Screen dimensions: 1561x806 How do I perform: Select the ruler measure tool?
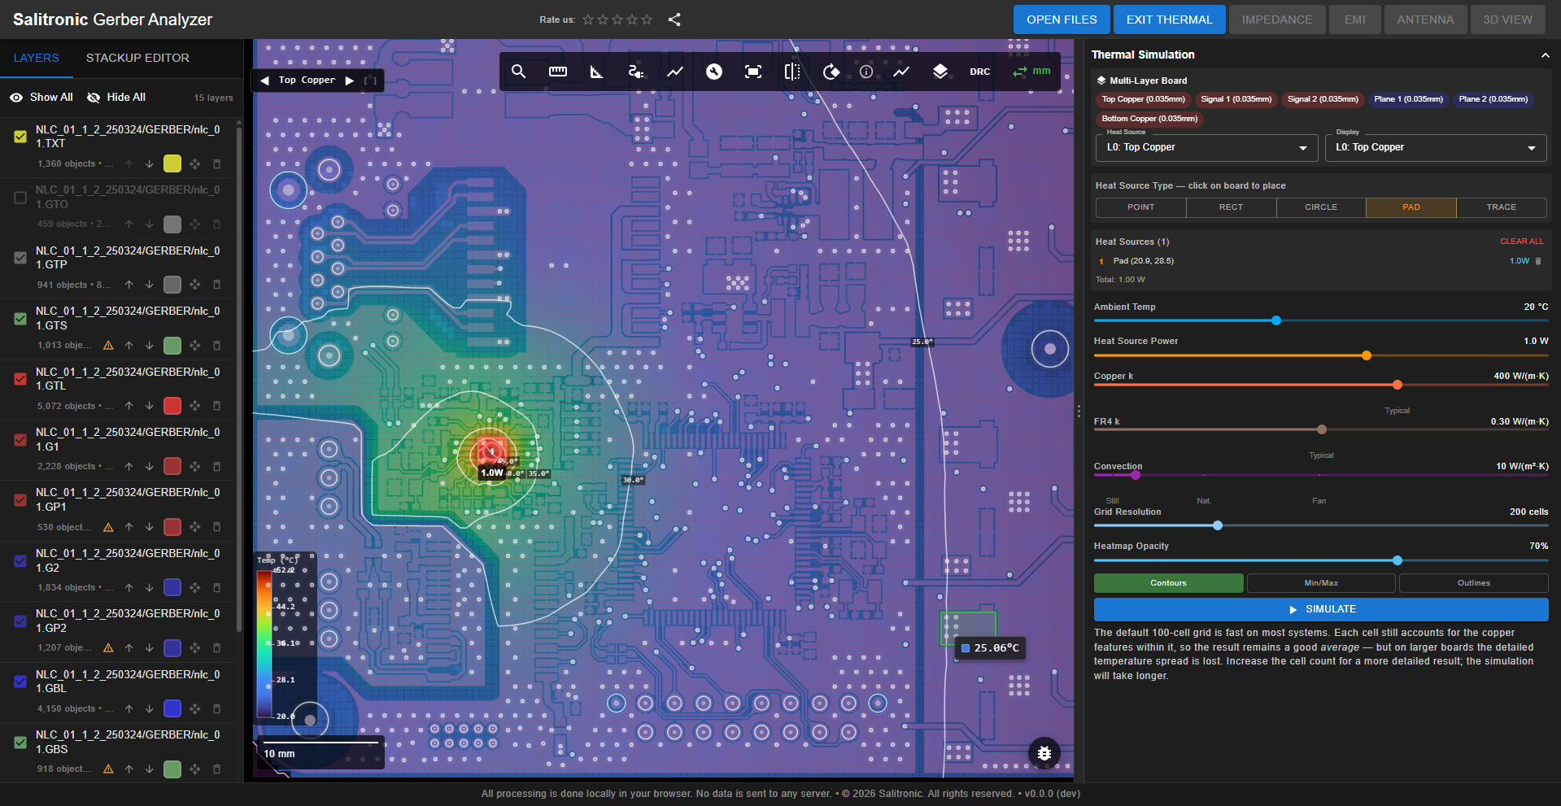click(558, 72)
